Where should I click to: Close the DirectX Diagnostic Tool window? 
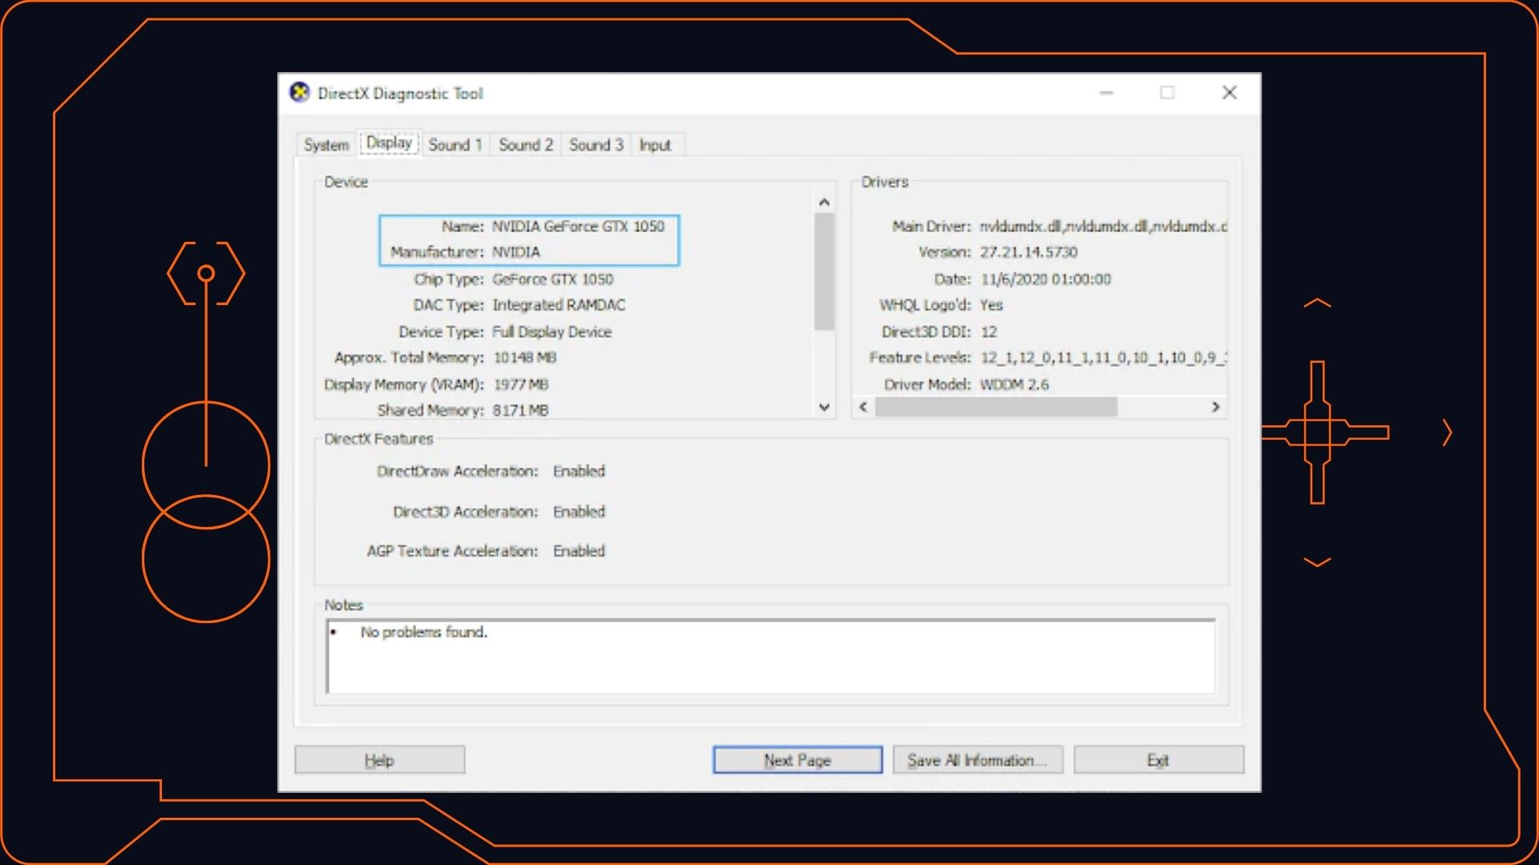point(1230,93)
